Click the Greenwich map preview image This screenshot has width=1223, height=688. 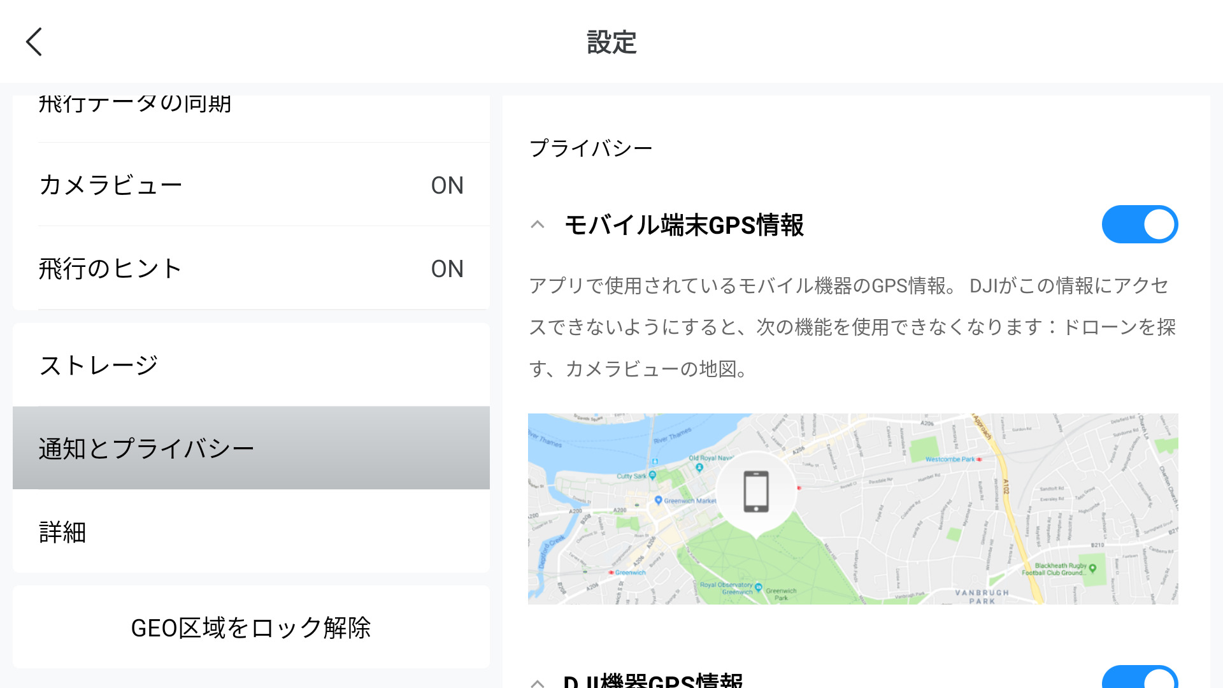click(853, 508)
